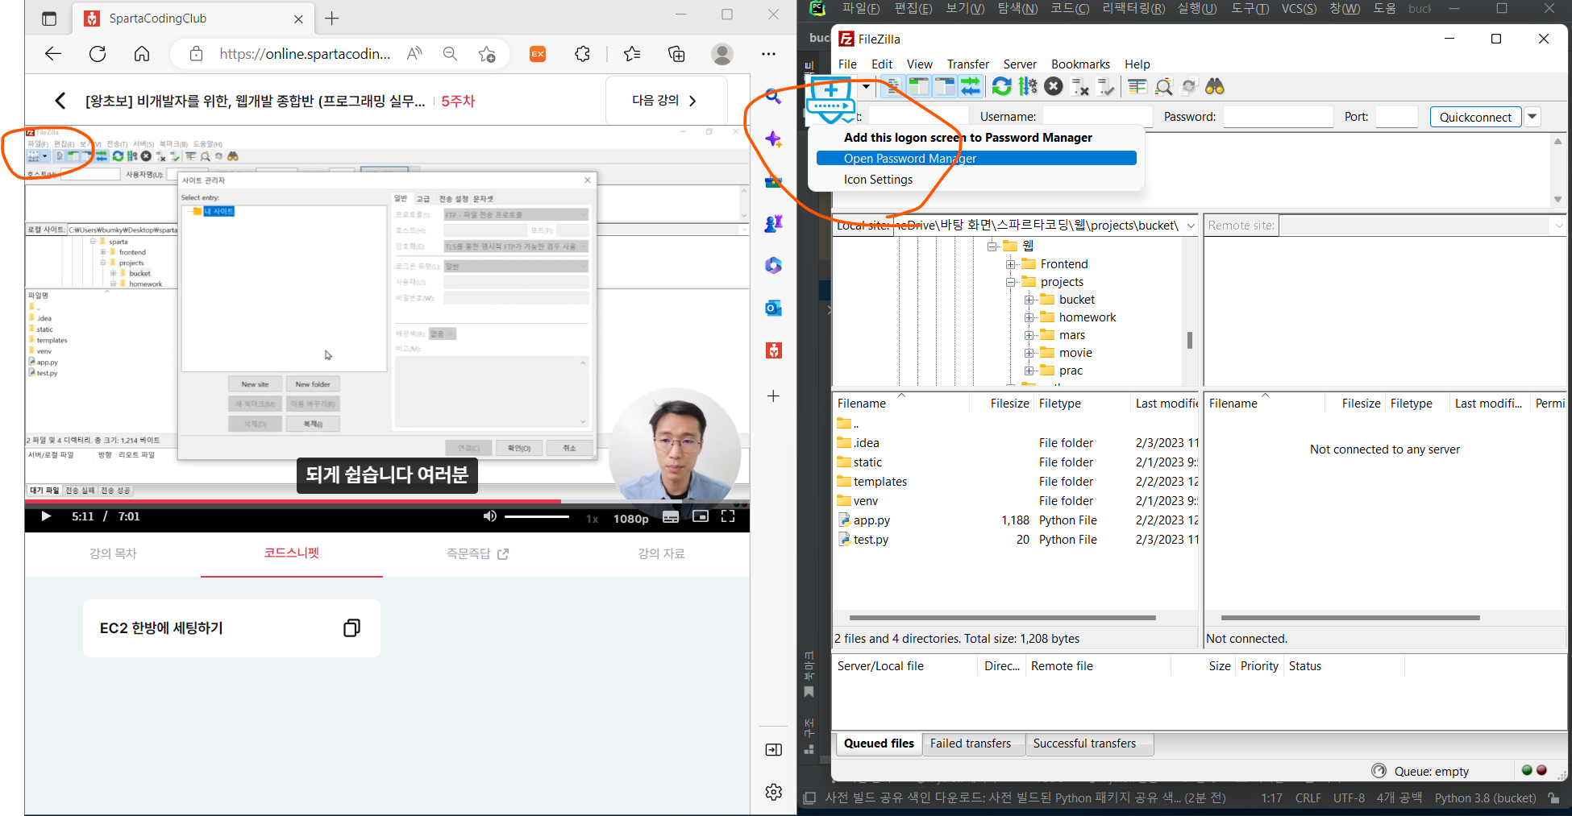Copy the EC2 한방에 세팅하기 code snippet

tap(351, 628)
